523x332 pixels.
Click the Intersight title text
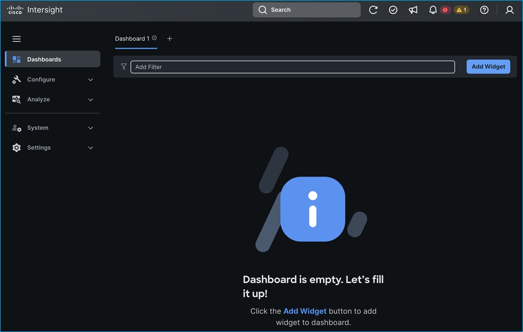[45, 10]
